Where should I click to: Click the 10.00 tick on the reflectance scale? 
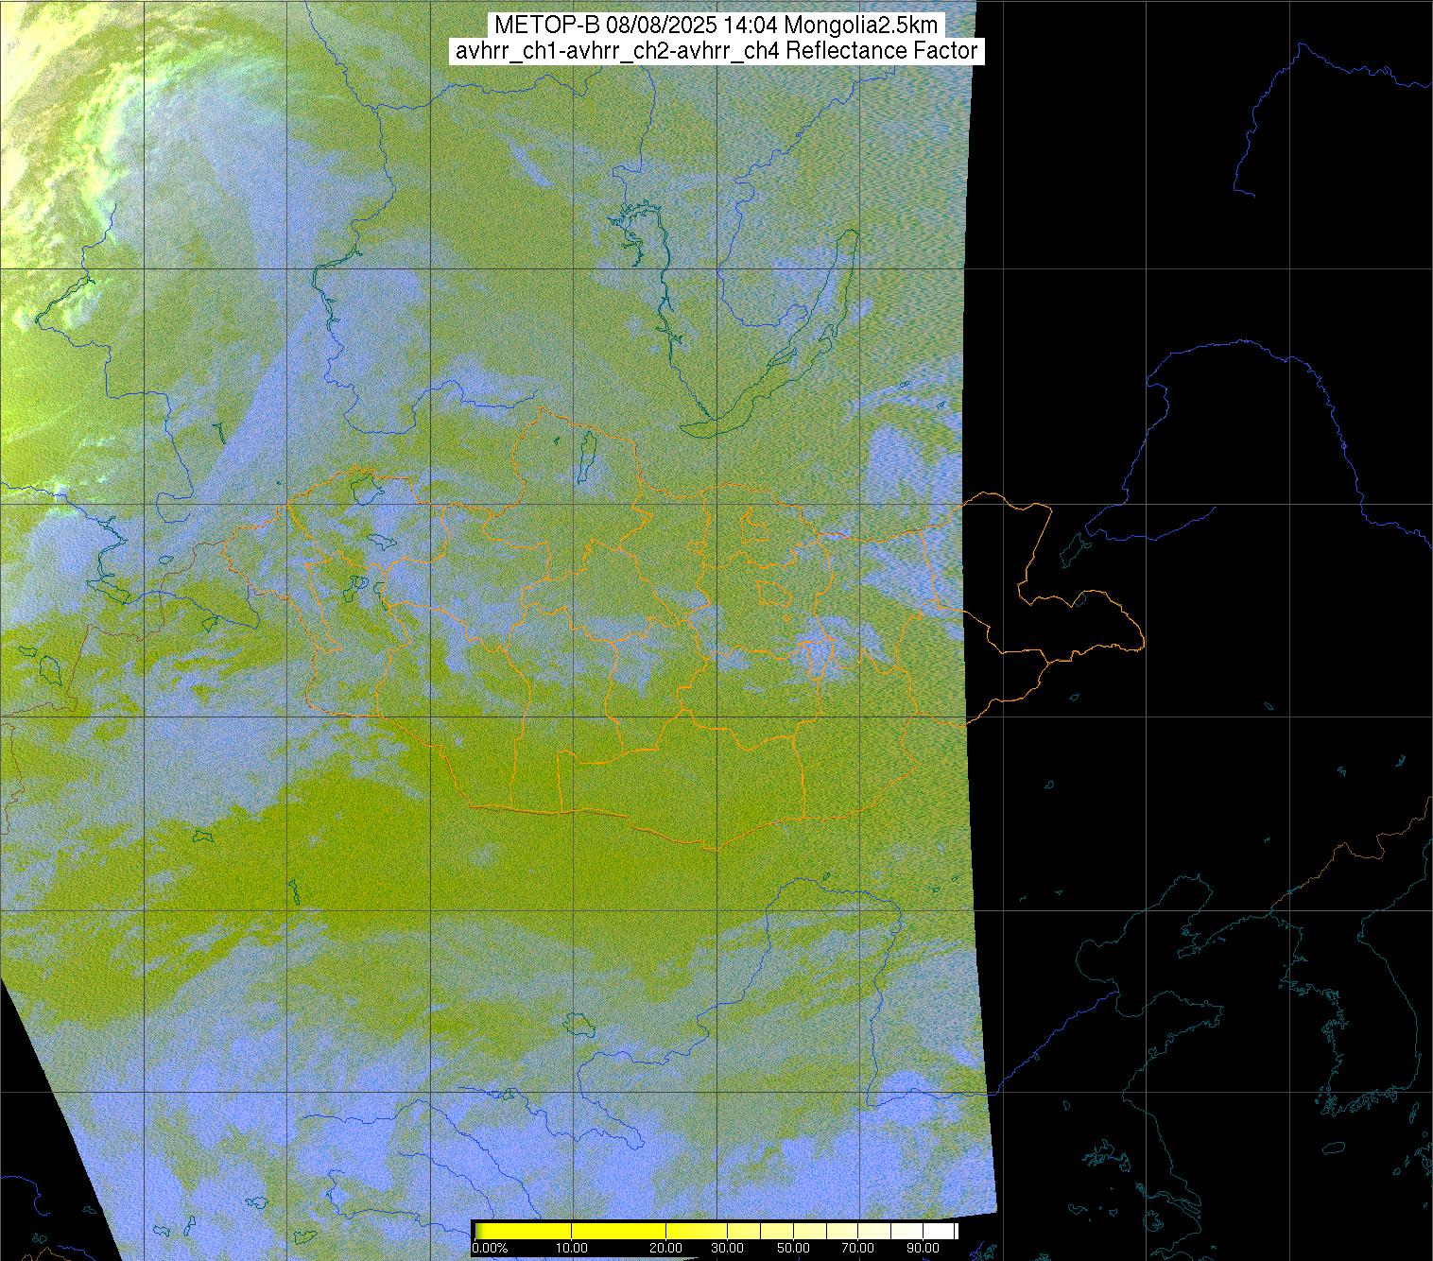pyautogui.click(x=573, y=1249)
